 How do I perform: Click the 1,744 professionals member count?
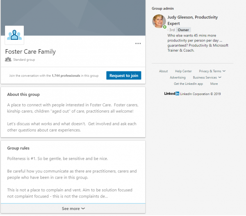[x=66, y=75]
